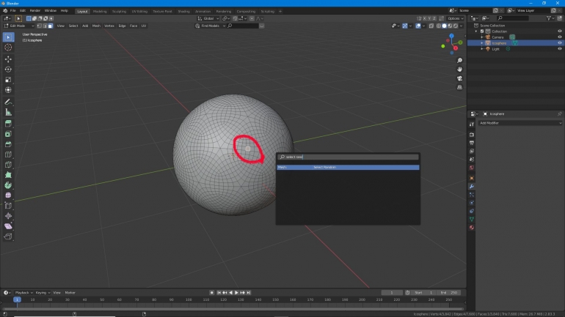Open the Render properties tab icon
The image size is (565, 317).
point(472,135)
